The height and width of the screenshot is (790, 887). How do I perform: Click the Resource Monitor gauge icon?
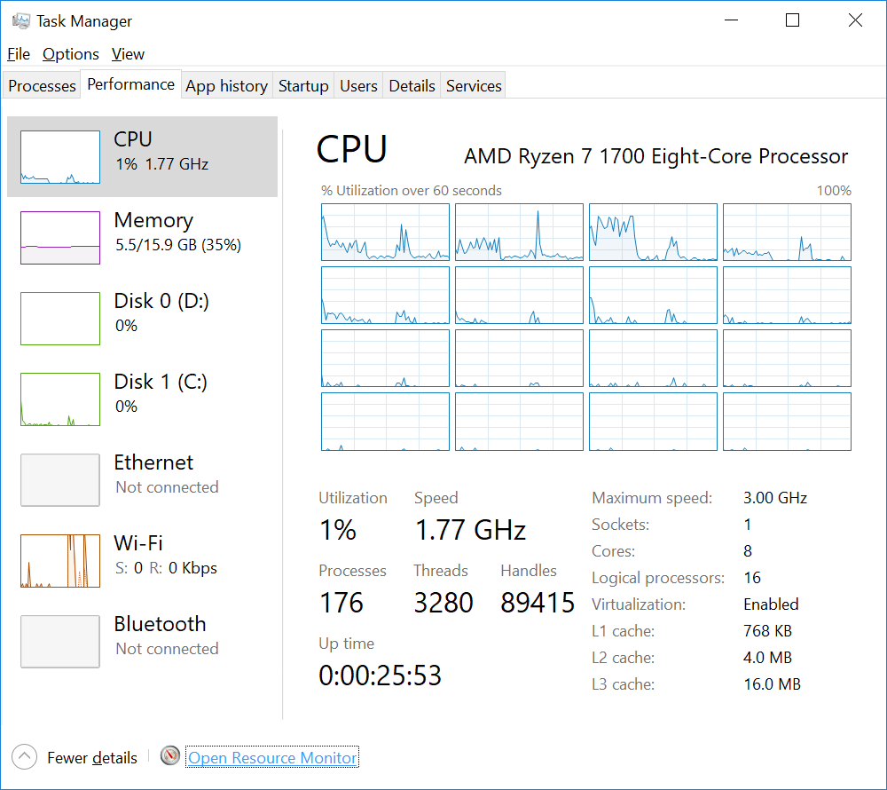point(170,756)
